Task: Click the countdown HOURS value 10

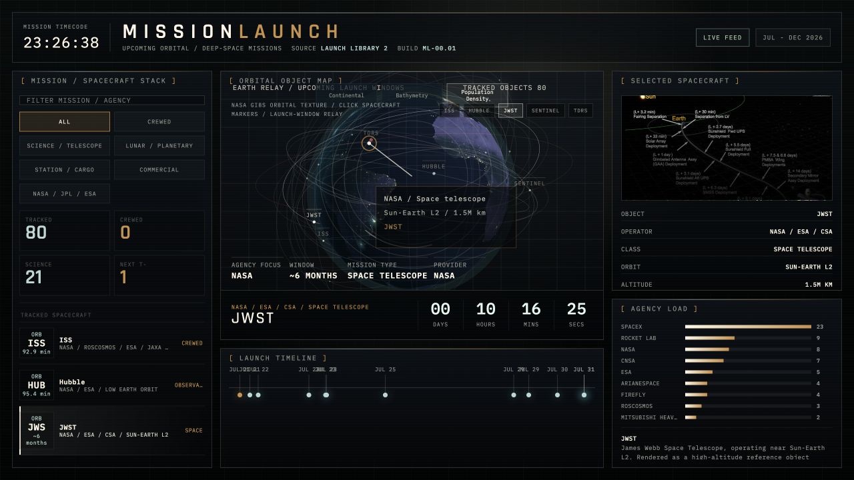Action: pos(486,309)
